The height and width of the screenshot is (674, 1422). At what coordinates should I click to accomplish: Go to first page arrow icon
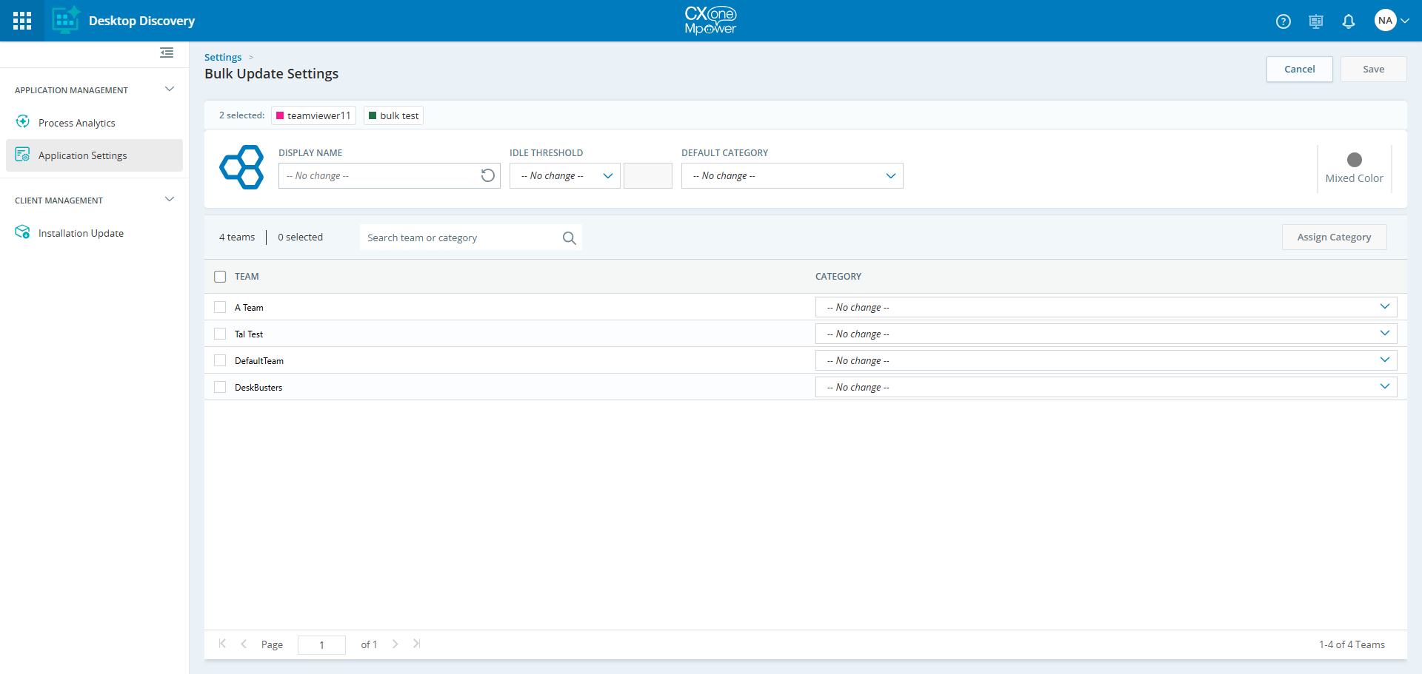222,644
